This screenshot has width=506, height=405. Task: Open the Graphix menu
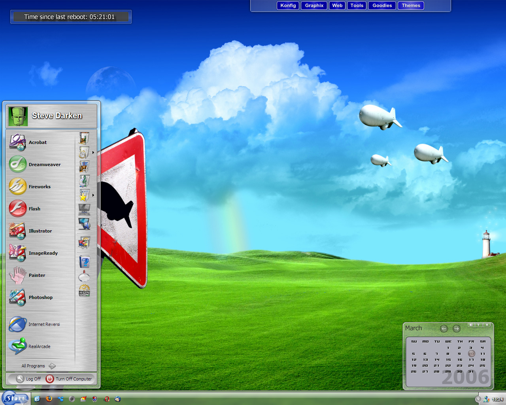point(314,6)
